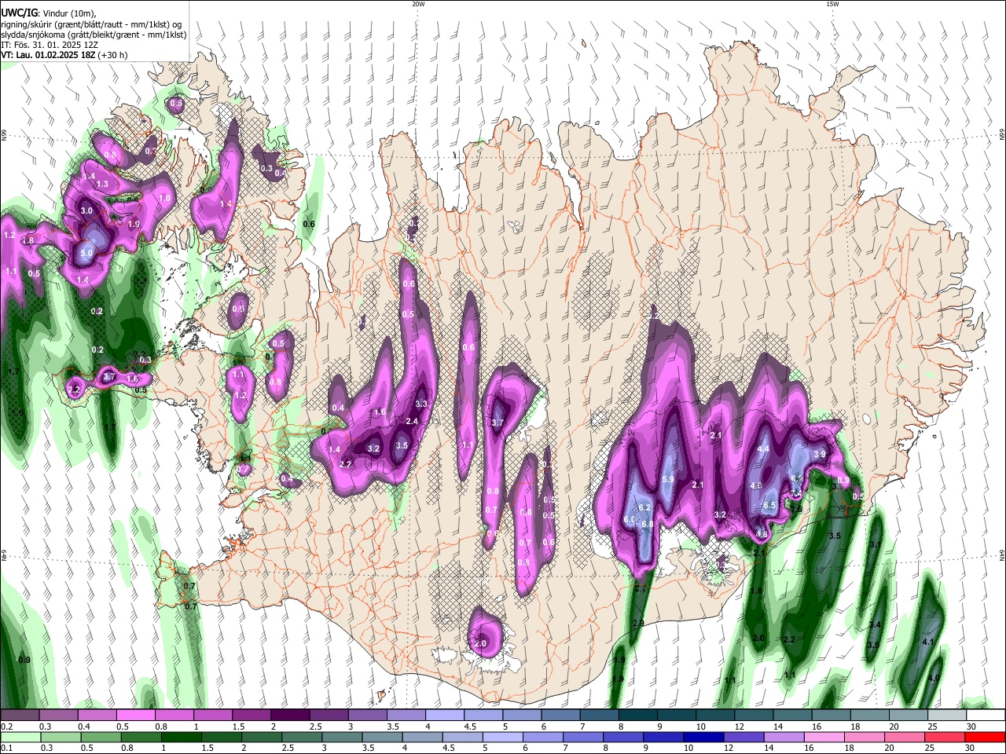Click the 0.2–0.3 swatch in the purple legend row

click(20, 716)
